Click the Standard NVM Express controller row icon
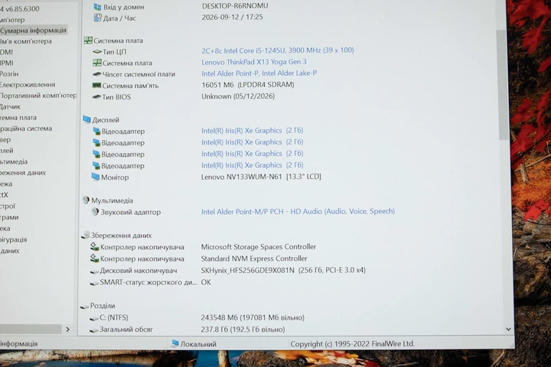Viewport: 551px width, 367px height. click(x=94, y=258)
